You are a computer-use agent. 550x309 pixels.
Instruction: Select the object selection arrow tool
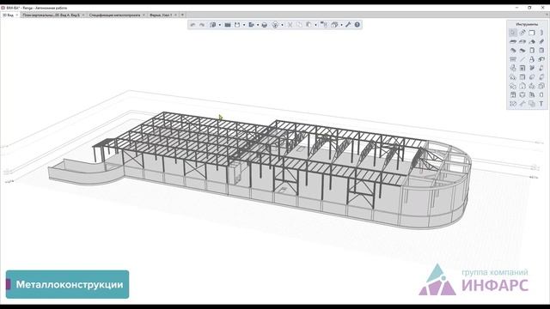point(513,33)
